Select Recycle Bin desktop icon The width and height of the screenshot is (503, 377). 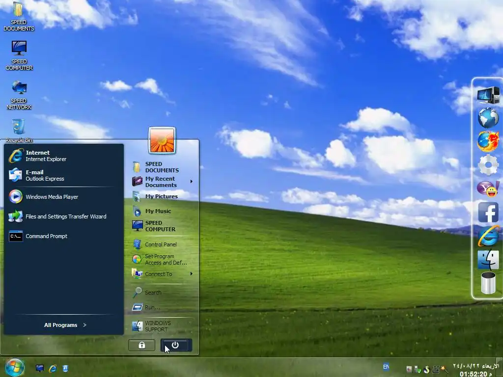click(x=19, y=131)
